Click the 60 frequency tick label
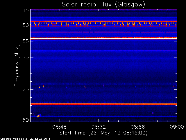This screenshot has width=186, height=140. 26,57
